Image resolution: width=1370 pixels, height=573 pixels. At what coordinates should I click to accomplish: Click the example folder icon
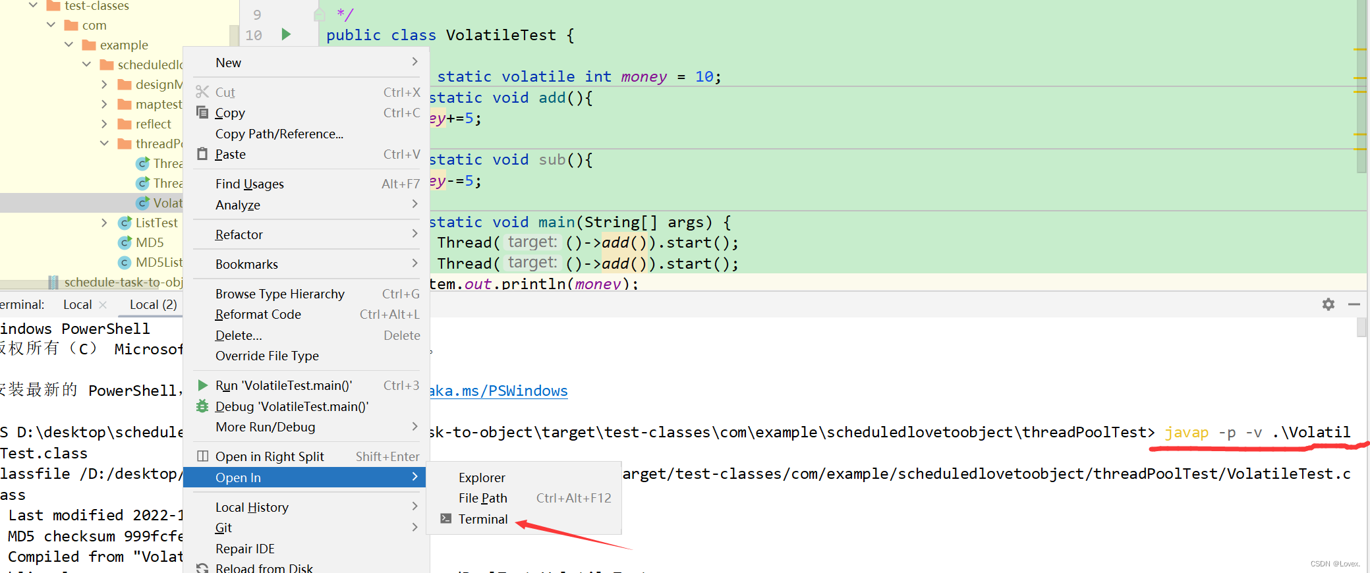pos(89,45)
